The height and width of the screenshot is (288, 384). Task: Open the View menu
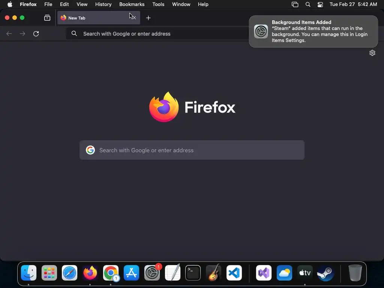point(82,4)
